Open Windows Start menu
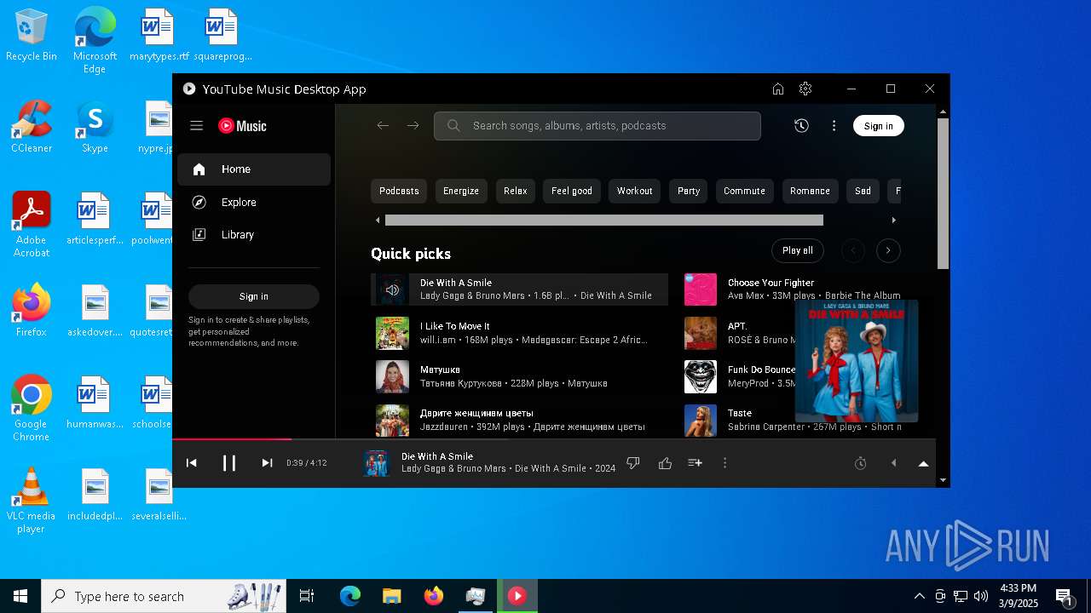 [x=20, y=596]
